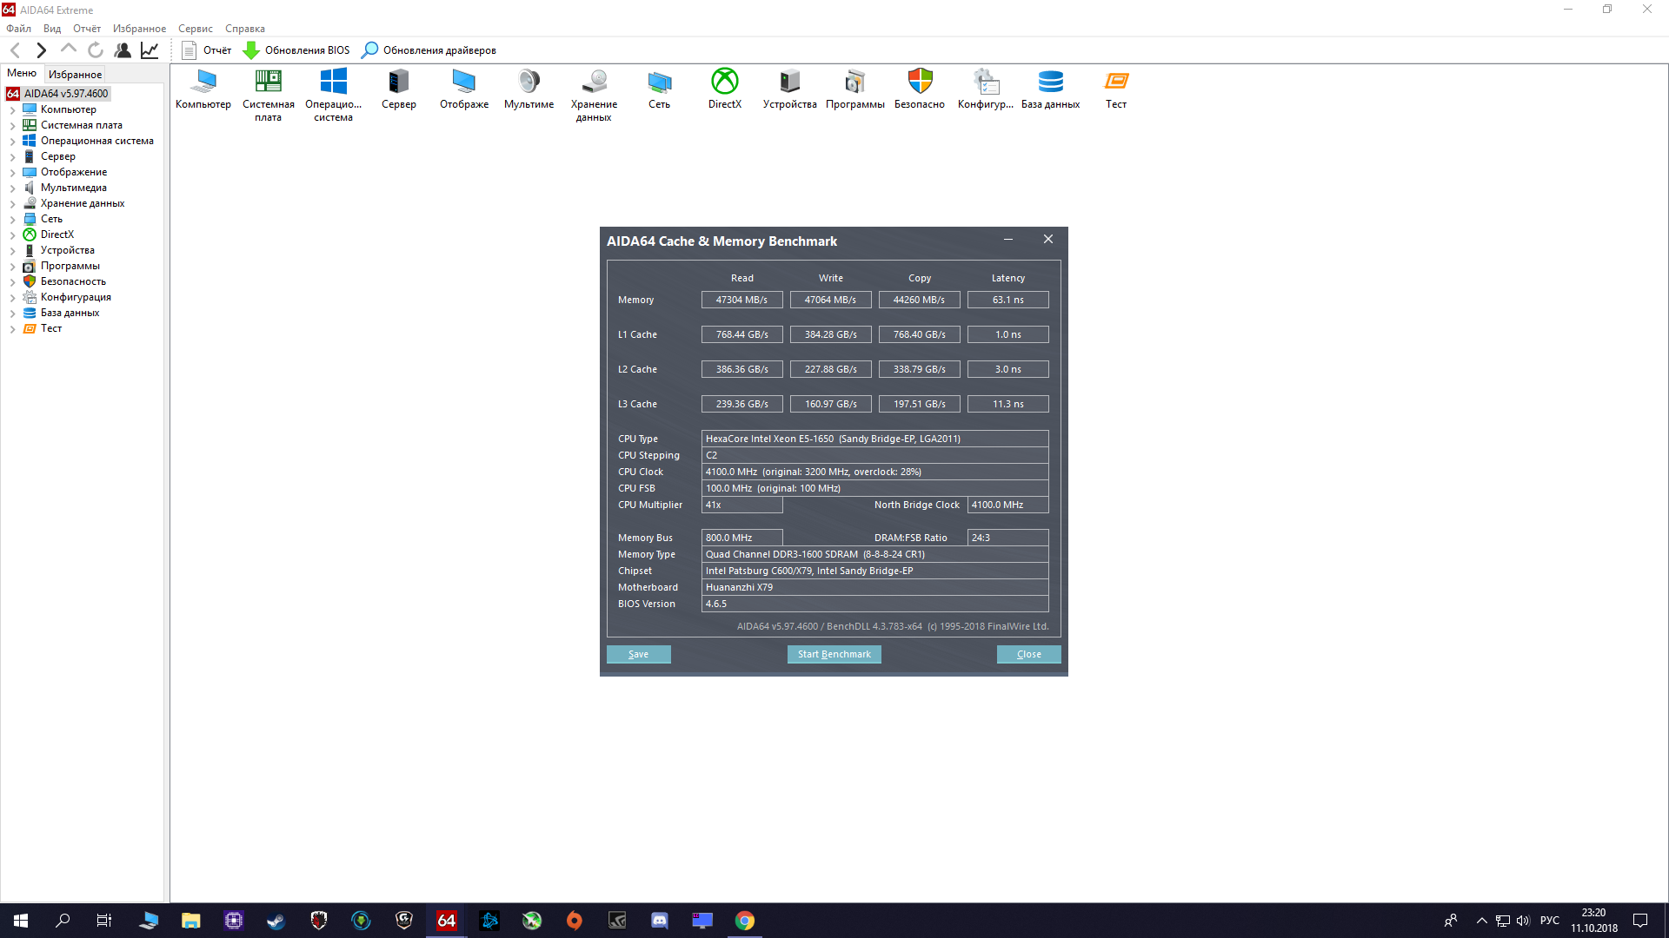Click Обновления драйверов toolbar button
Image resolution: width=1669 pixels, height=938 pixels.
coord(429,50)
